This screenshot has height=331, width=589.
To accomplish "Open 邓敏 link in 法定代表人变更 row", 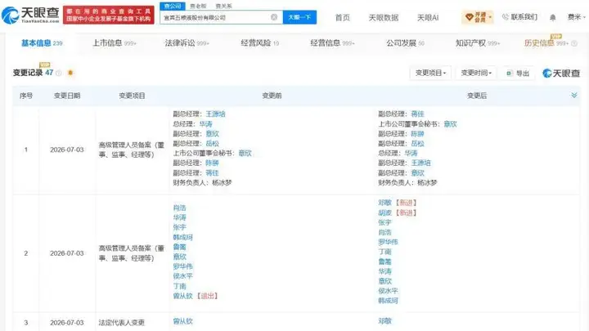I will [x=384, y=321].
